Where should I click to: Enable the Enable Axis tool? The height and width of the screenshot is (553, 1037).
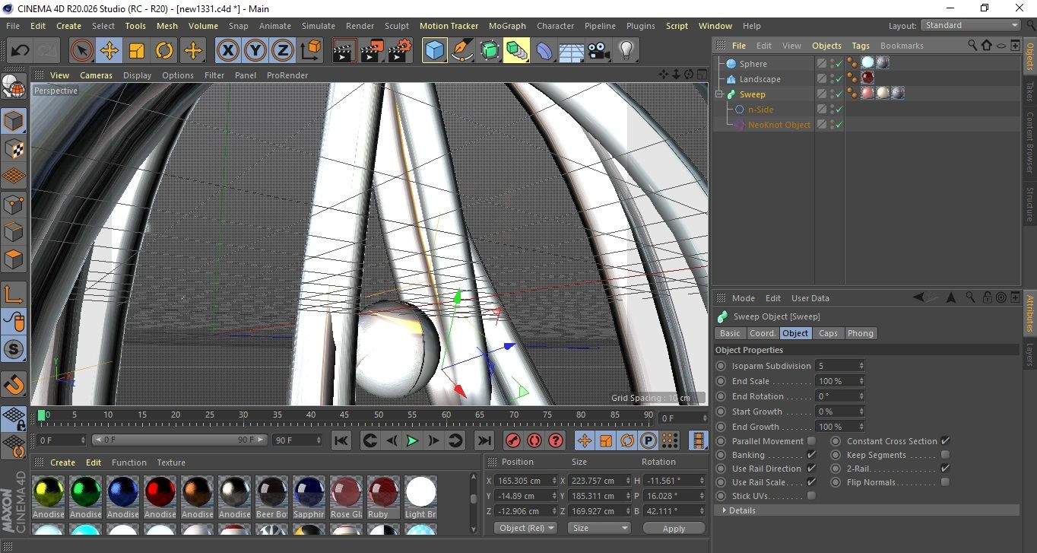[14, 294]
